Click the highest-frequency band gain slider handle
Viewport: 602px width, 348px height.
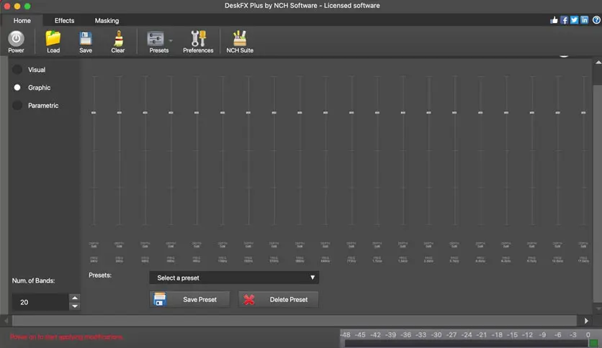(x=583, y=113)
